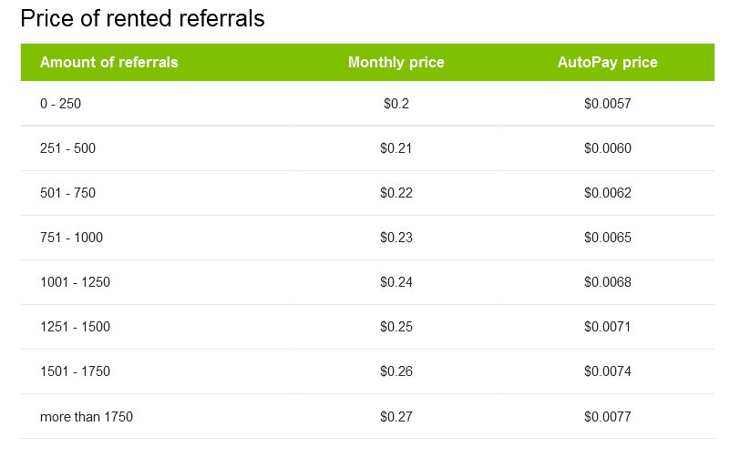Viewport: 740px width, 457px height.
Task: Select the 0 - 250 referrals row
Action: [x=367, y=103]
